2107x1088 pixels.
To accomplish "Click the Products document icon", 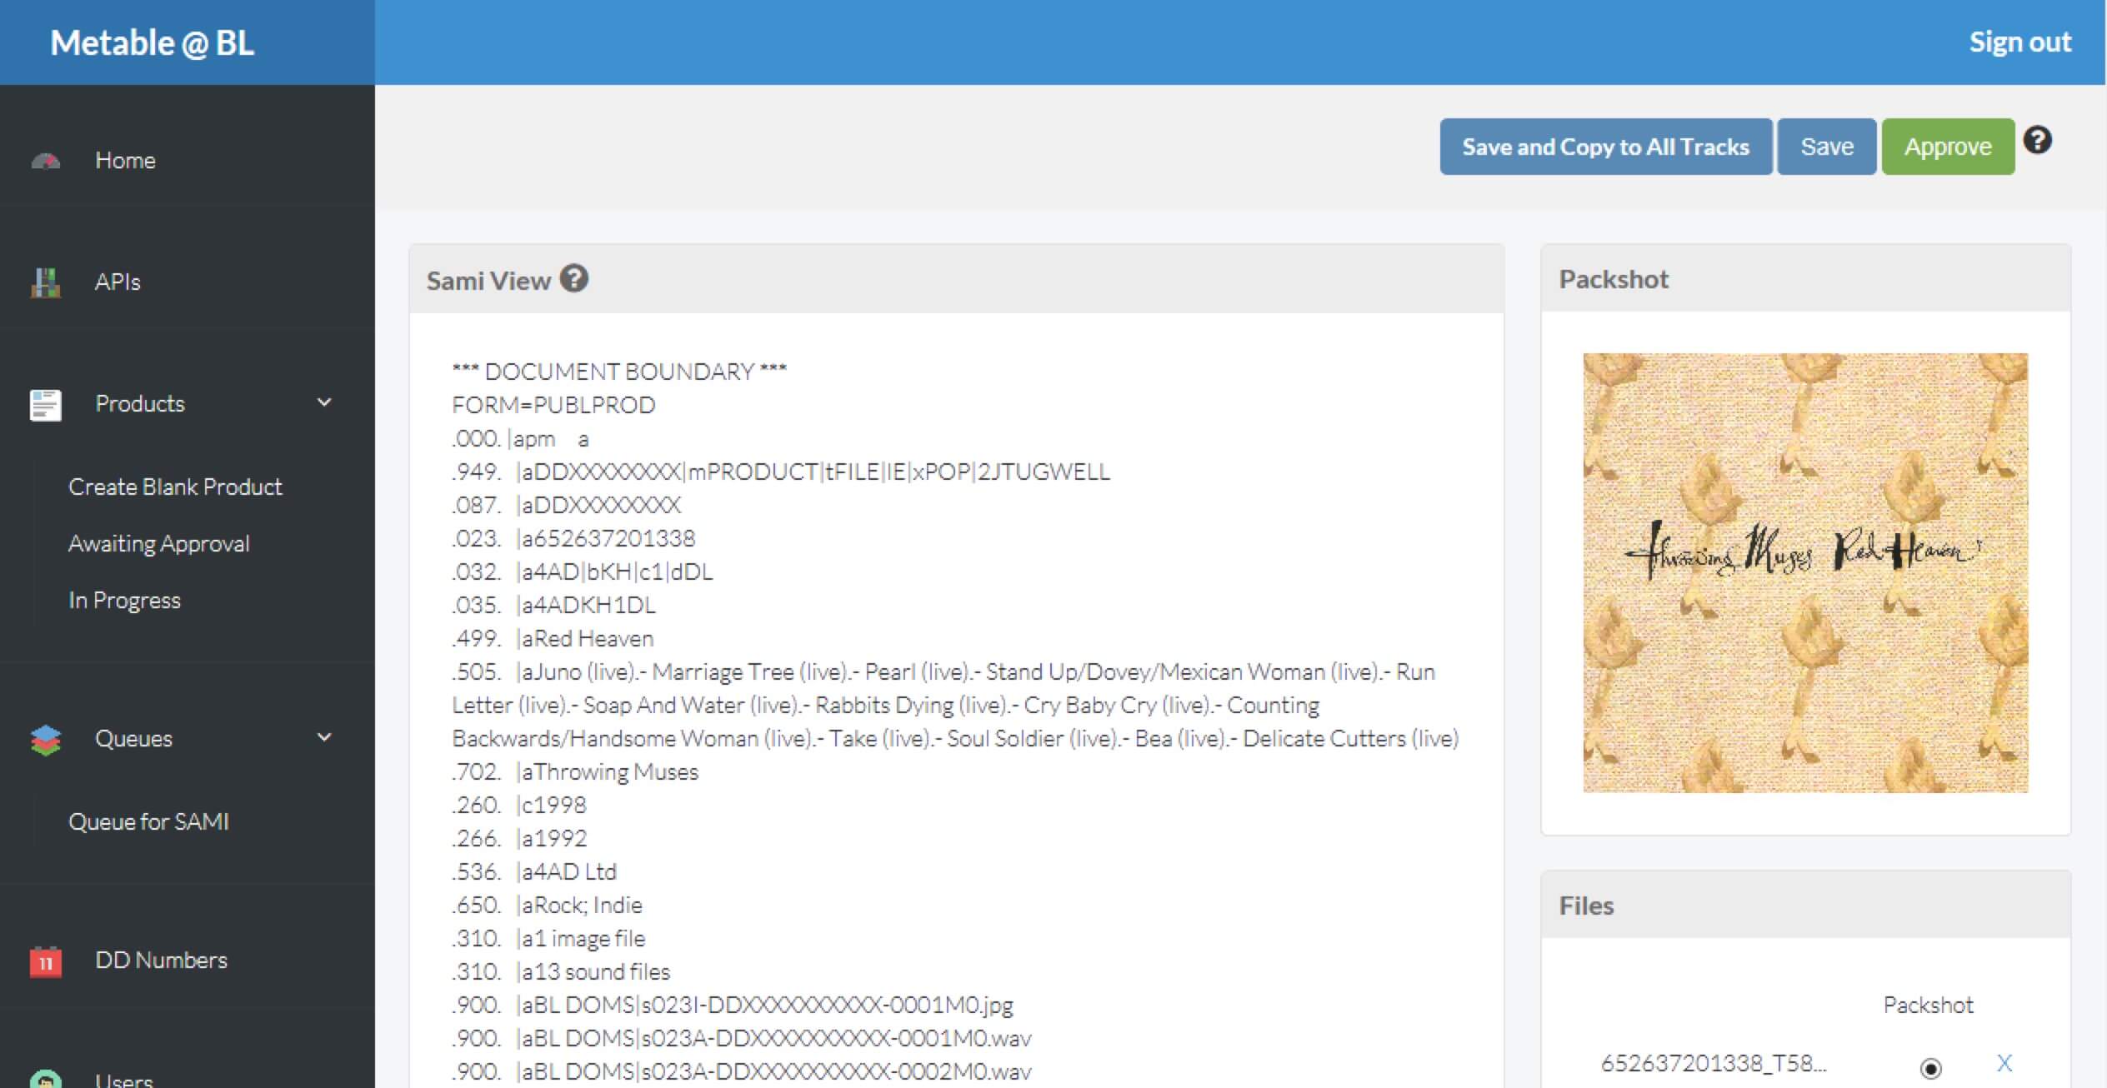I will pyautogui.click(x=46, y=405).
